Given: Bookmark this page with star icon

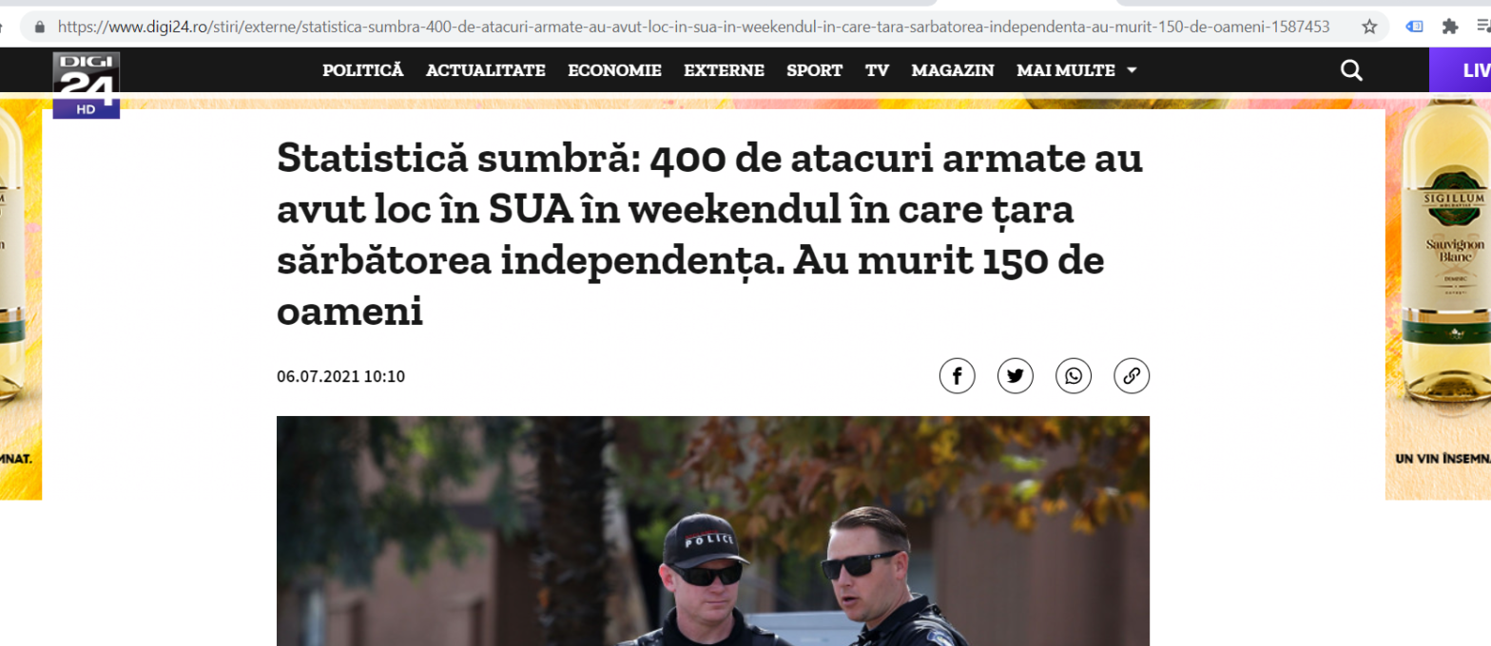Looking at the screenshot, I should (1369, 27).
